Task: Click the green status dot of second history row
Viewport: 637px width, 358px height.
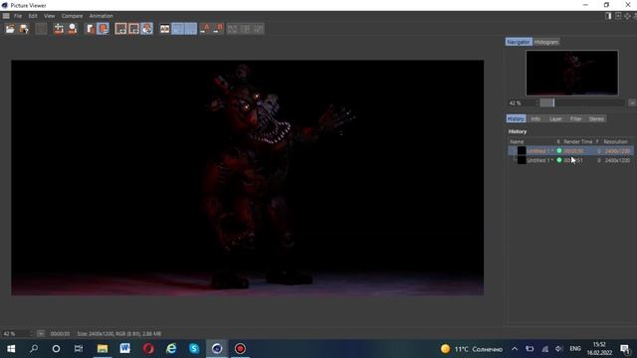Action: click(x=559, y=160)
